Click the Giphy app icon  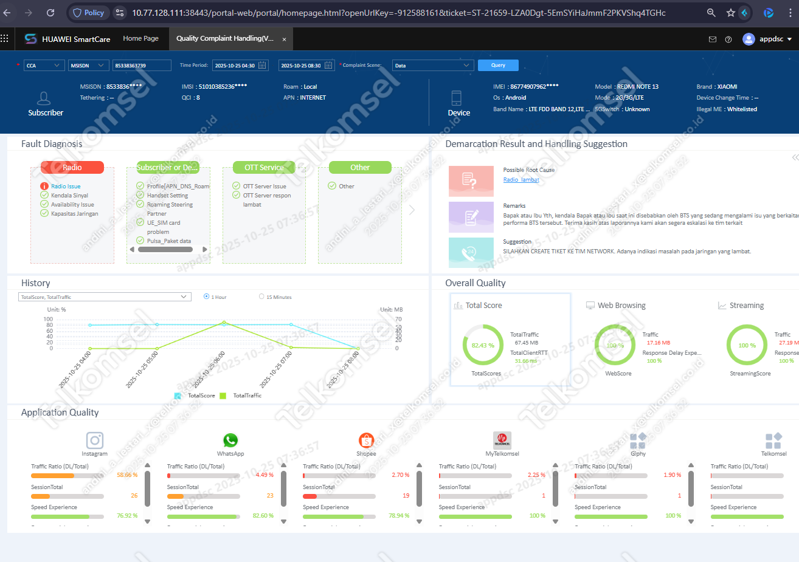(638, 440)
